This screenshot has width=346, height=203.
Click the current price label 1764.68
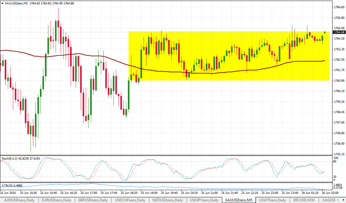[x=339, y=32]
